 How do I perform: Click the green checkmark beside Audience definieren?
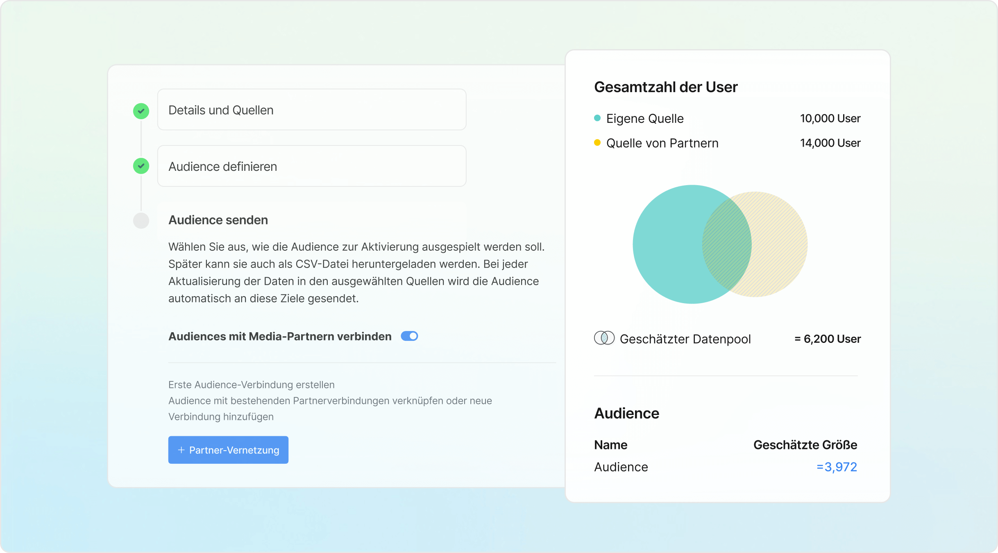[141, 166]
